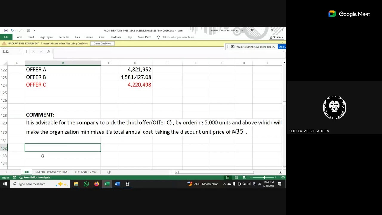Click the Open OneDrive button
382x215 pixels.
[102, 44]
